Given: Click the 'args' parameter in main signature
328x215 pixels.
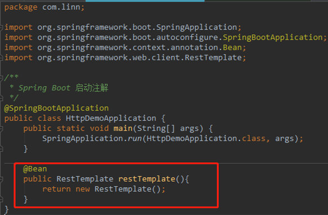Looking at the screenshot, I should 189,129.
